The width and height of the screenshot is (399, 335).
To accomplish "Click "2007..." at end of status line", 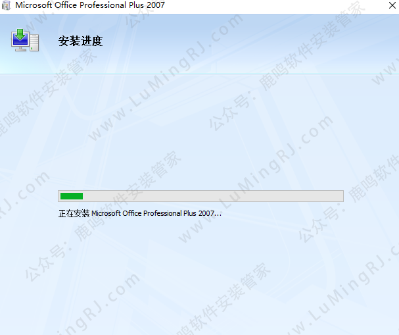I will [x=210, y=213].
